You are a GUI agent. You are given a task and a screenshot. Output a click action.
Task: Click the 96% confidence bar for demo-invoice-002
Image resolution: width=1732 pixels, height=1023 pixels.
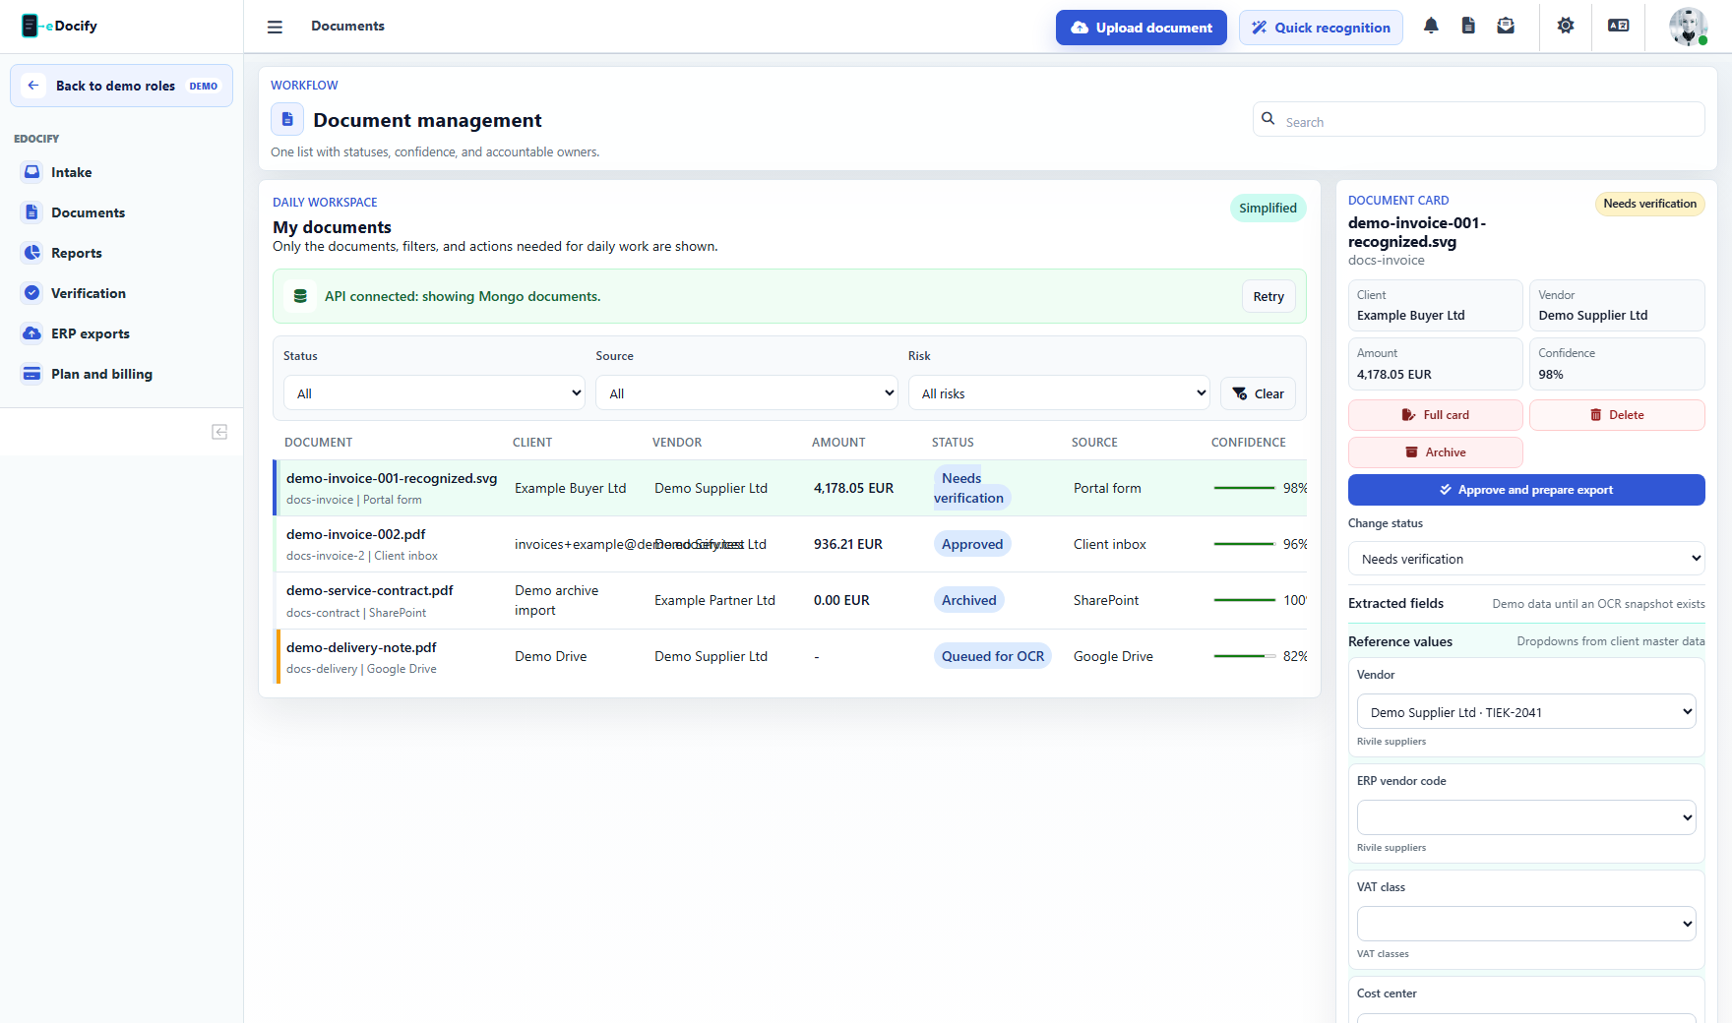tap(1245, 544)
